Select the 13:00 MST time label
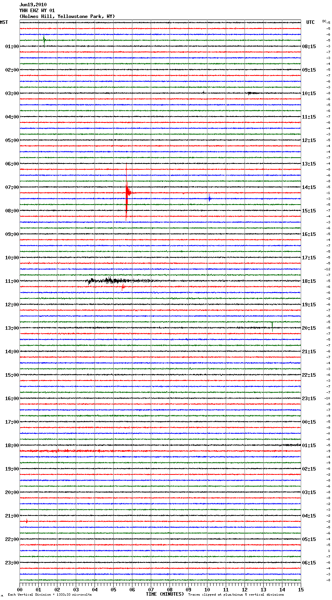This screenshot has width=332, height=600. point(12,328)
